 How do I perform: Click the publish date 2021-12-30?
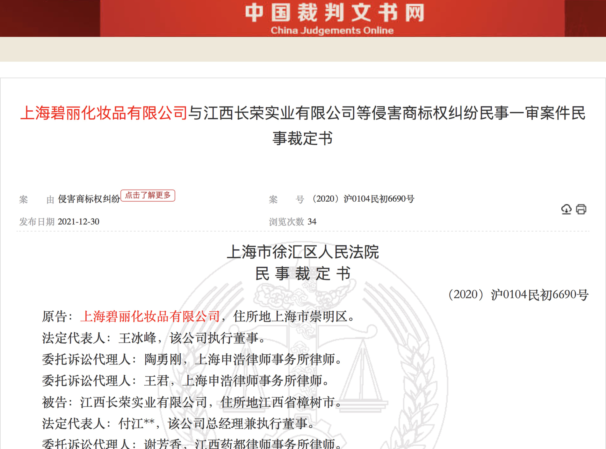[79, 222]
